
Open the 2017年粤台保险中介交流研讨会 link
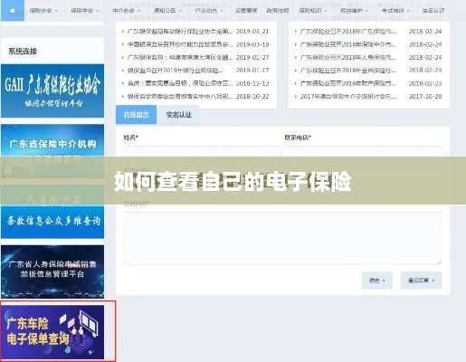(x=348, y=96)
